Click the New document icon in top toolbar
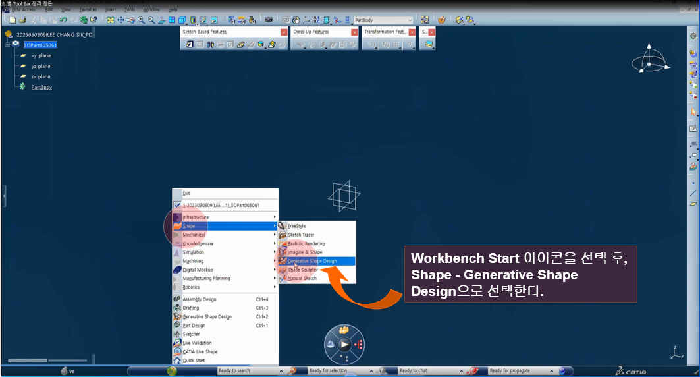The width and height of the screenshot is (700, 377). 13,20
